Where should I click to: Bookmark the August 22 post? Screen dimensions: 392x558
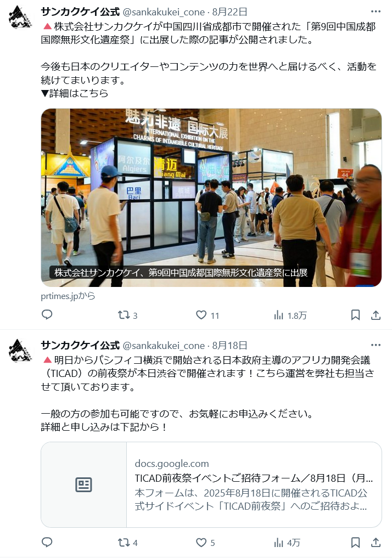[355, 315]
